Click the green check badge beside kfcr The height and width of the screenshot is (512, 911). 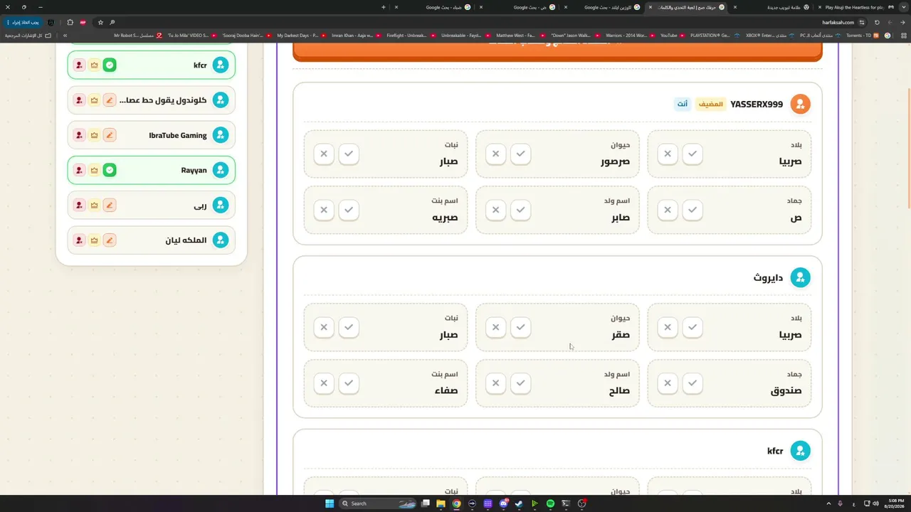click(110, 65)
